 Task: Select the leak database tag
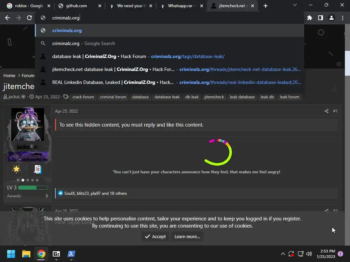(x=242, y=97)
